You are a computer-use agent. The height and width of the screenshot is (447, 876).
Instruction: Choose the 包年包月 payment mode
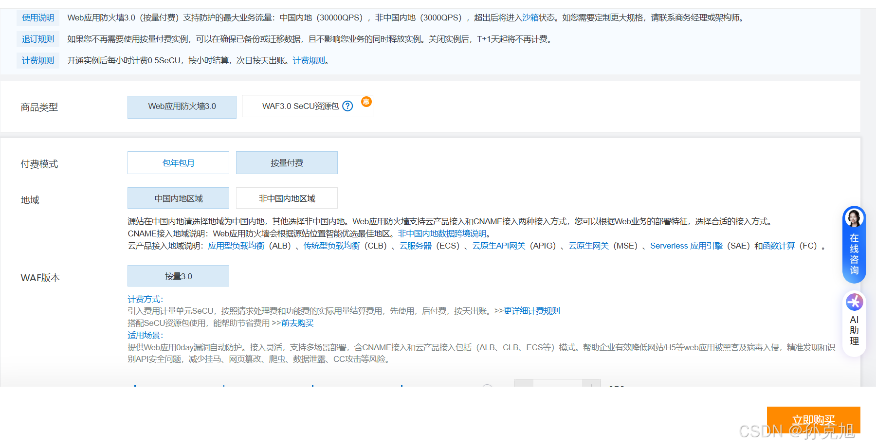pyautogui.click(x=178, y=163)
